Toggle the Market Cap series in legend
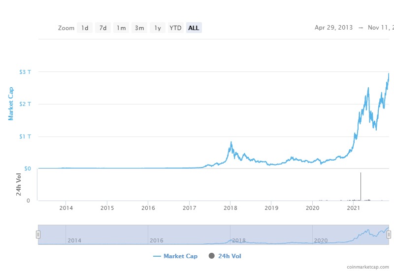 pyautogui.click(x=175, y=256)
